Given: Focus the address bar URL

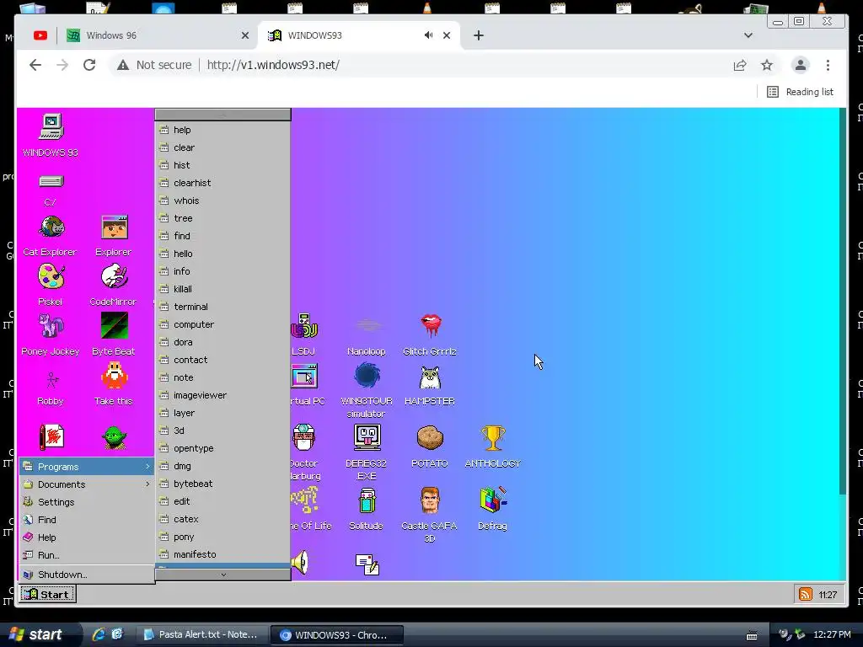Looking at the screenshot, I should [x=273, y=65].
